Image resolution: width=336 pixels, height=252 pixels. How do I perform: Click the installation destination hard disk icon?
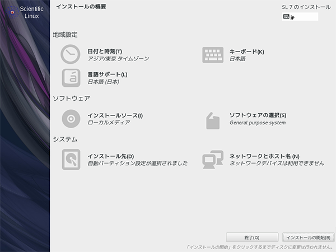coord(71,160)
